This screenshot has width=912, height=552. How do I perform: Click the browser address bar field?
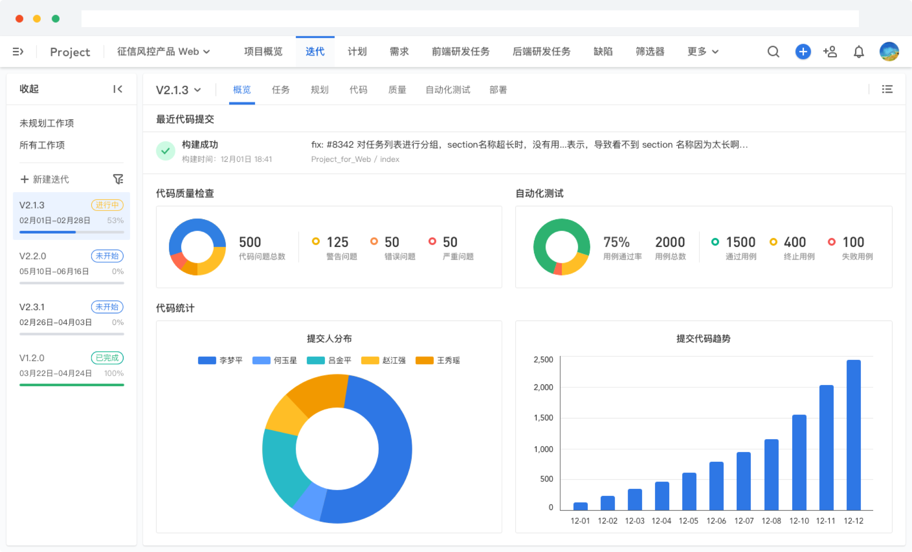point(470,19)
